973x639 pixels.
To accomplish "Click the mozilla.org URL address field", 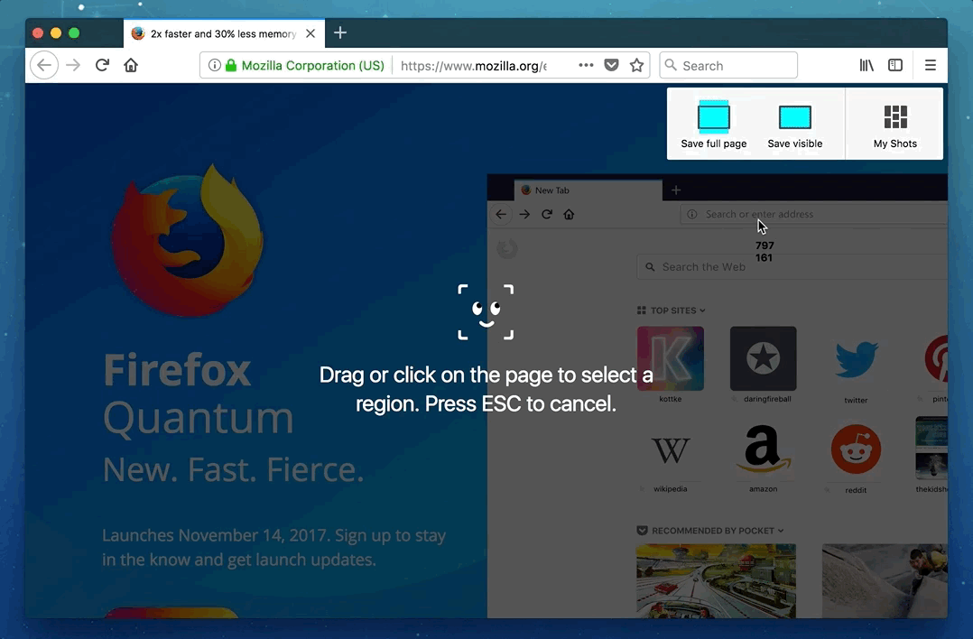I will tap(475, 66).
